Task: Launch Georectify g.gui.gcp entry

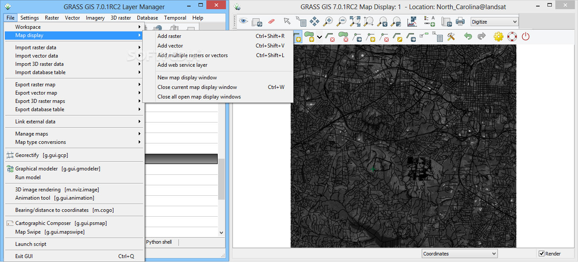Action: point(74,155)
